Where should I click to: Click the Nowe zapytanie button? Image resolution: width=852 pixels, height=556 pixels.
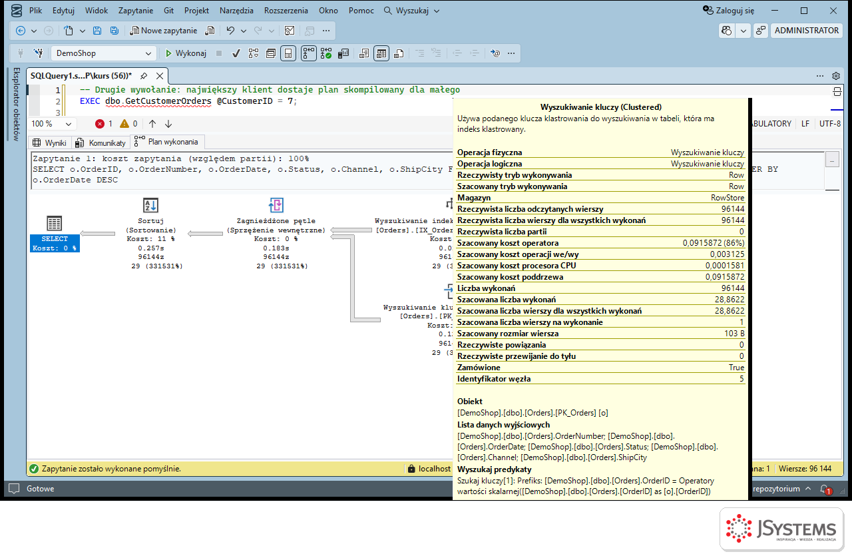point(164,31)
